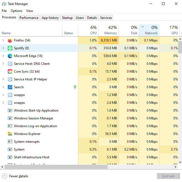The width and height of the screenshot is (182, 182).
Task: Click Microsoft Edge memory value 539.6 MB
Action: (x=110, y=56)
